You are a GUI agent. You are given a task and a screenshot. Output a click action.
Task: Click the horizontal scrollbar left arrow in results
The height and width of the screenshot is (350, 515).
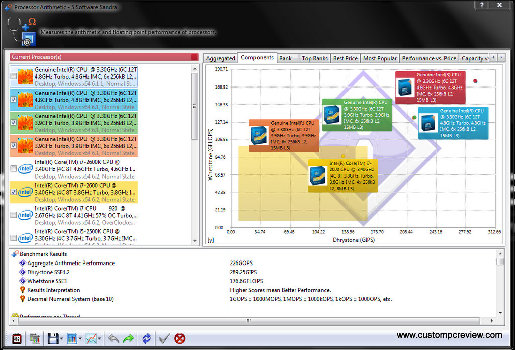[x=14, y=321]
